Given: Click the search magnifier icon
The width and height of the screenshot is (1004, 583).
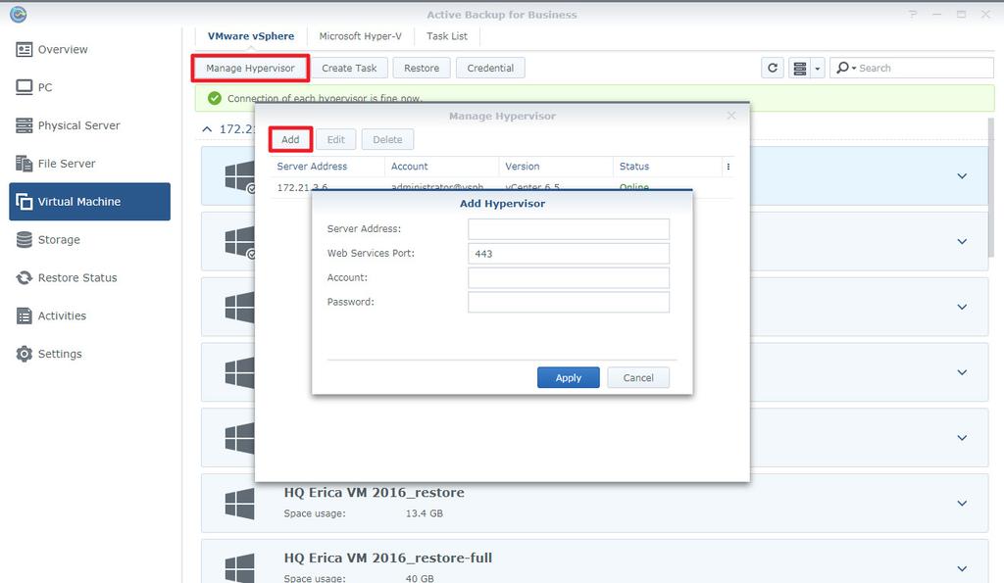Looking at the screenshot, I should pyautogui.click(x=842, y=68).
